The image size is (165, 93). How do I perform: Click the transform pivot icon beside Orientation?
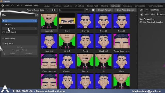pos(142,14)
